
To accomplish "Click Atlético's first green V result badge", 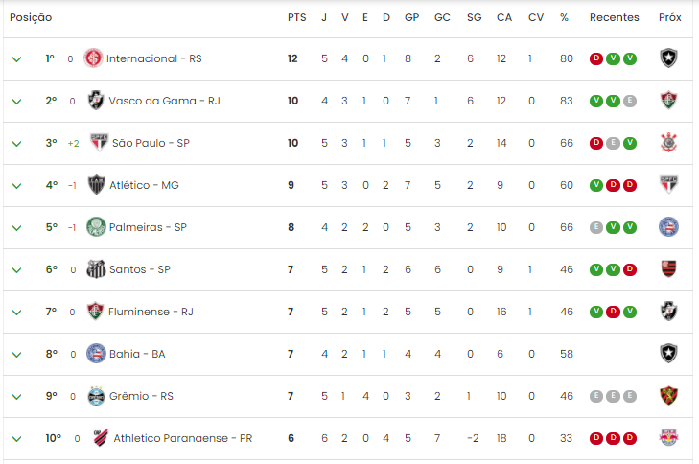I will pos(596,185).
